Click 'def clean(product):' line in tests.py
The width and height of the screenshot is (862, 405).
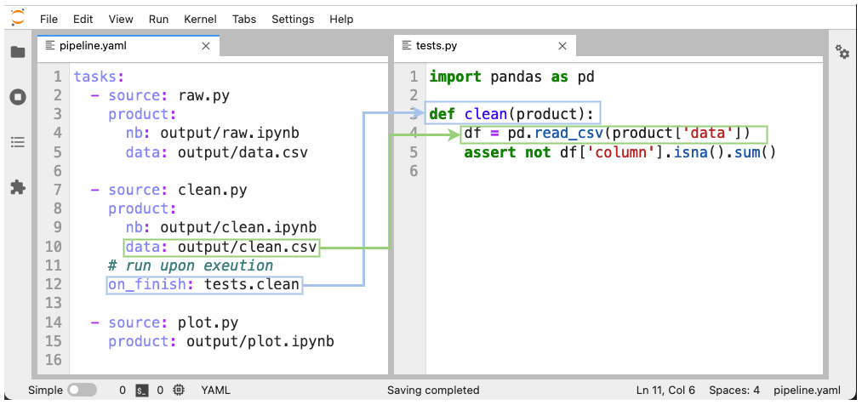tap(511, 114)
